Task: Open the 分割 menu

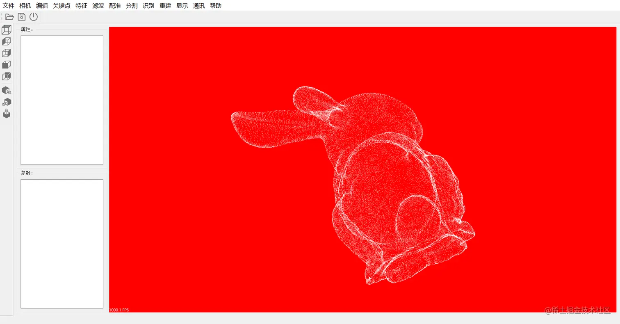Action: [x=132, y=6]
